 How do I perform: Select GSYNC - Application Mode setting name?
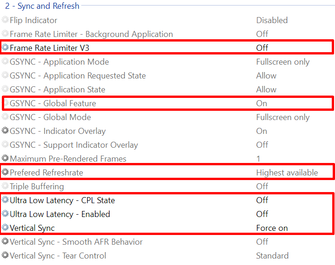[x=59, y=62]
